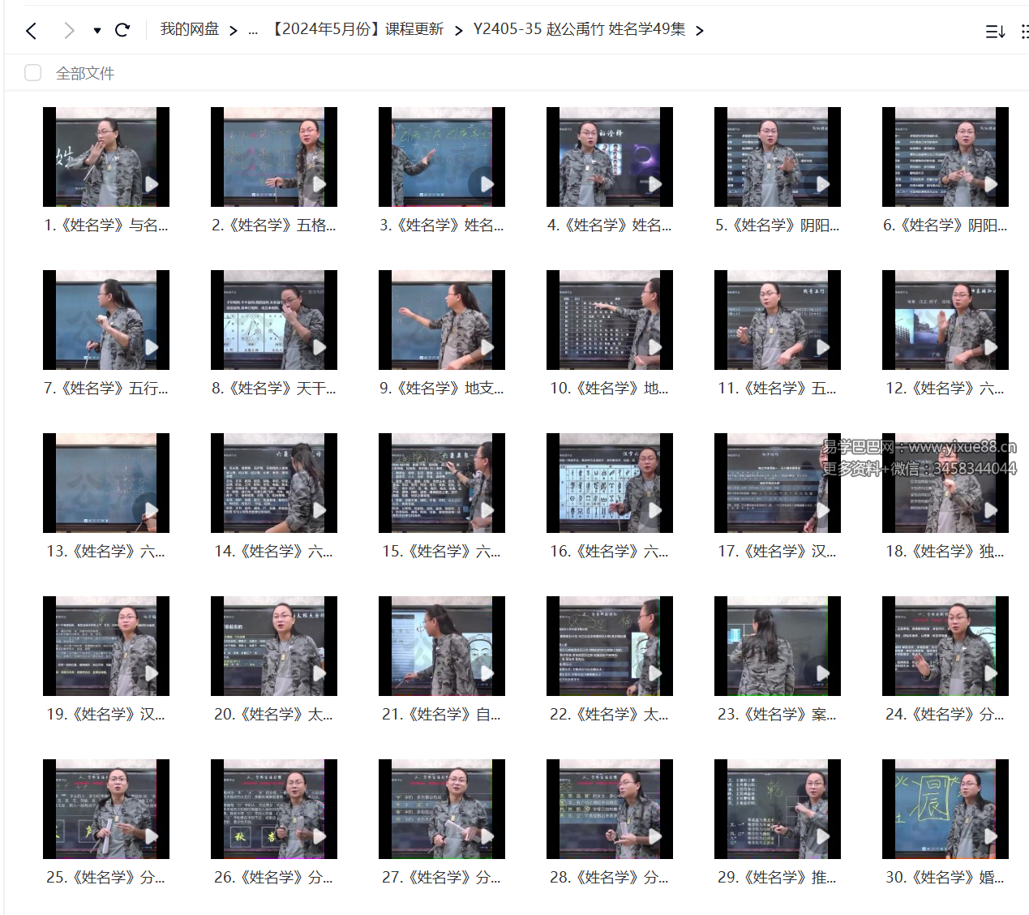Hit play icon on video 16 thumbnail
Viewport: 1029px width, 915px height.
[x=655, y=510]
